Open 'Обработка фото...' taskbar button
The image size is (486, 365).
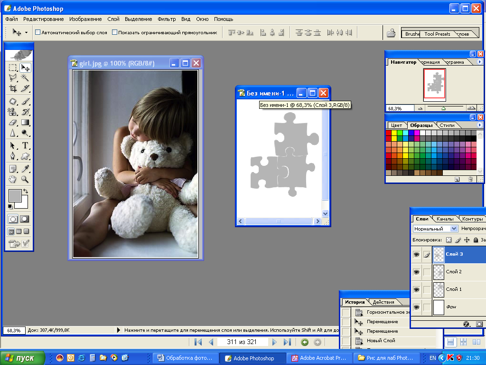[185, 358]
